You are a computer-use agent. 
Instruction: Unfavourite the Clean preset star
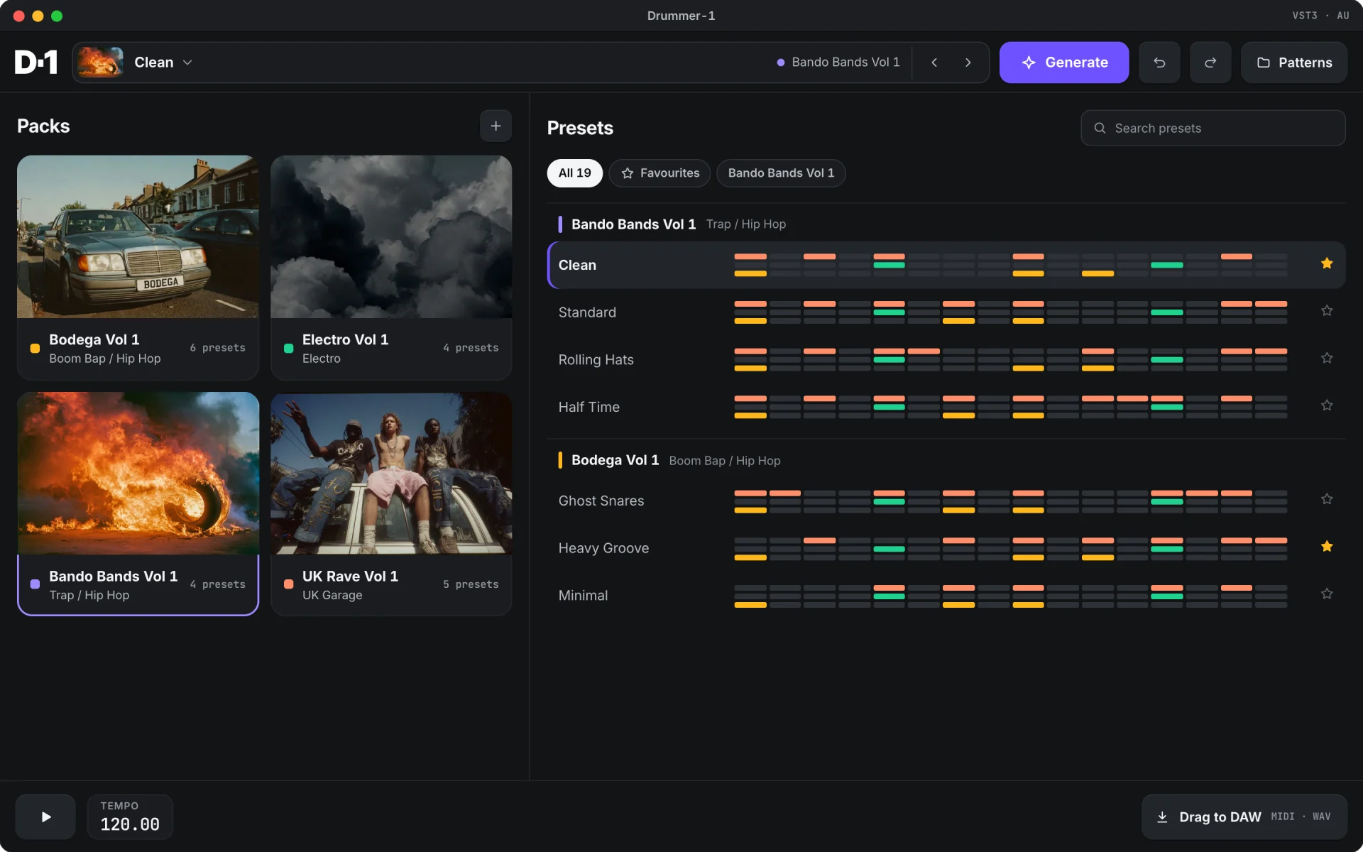(1326, 263)
